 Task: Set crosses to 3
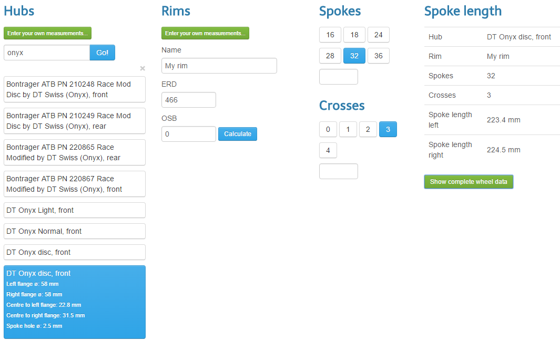[x=388, y=129]
